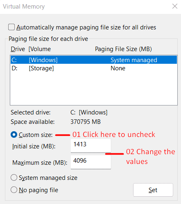Image resolution: width=181 pixels, height=204 pixels.
Task: Click the No paging file label
Action: click(x=38, y=190)
